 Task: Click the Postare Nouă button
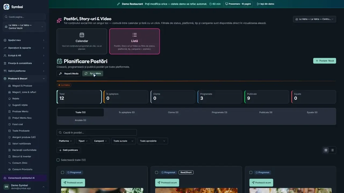pos(325,61)
